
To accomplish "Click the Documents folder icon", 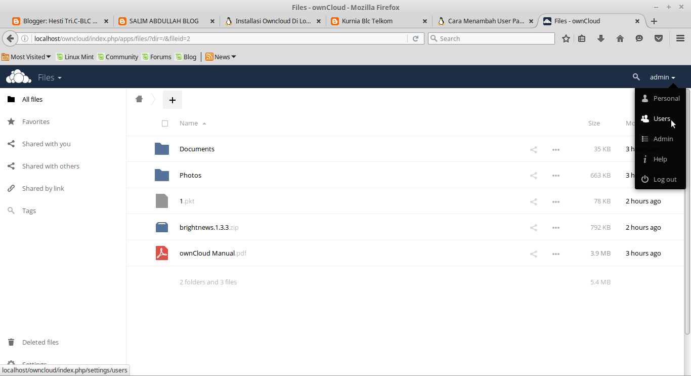I will tap(162, 149).
